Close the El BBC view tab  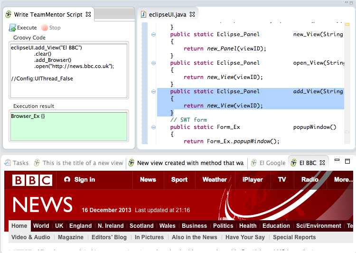click(x=322, y=163)
